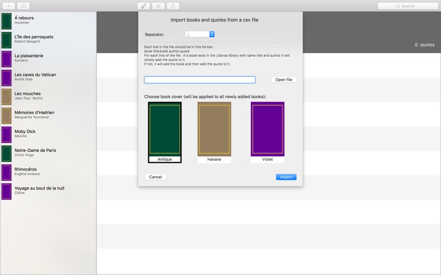Select the pencil edit icon
Viewport: 441px width, 275px height.
pos(144,6)
